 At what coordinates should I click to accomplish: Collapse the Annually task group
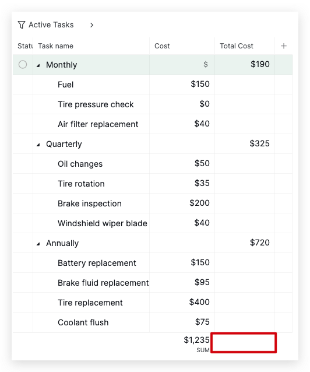pos(38,244)
